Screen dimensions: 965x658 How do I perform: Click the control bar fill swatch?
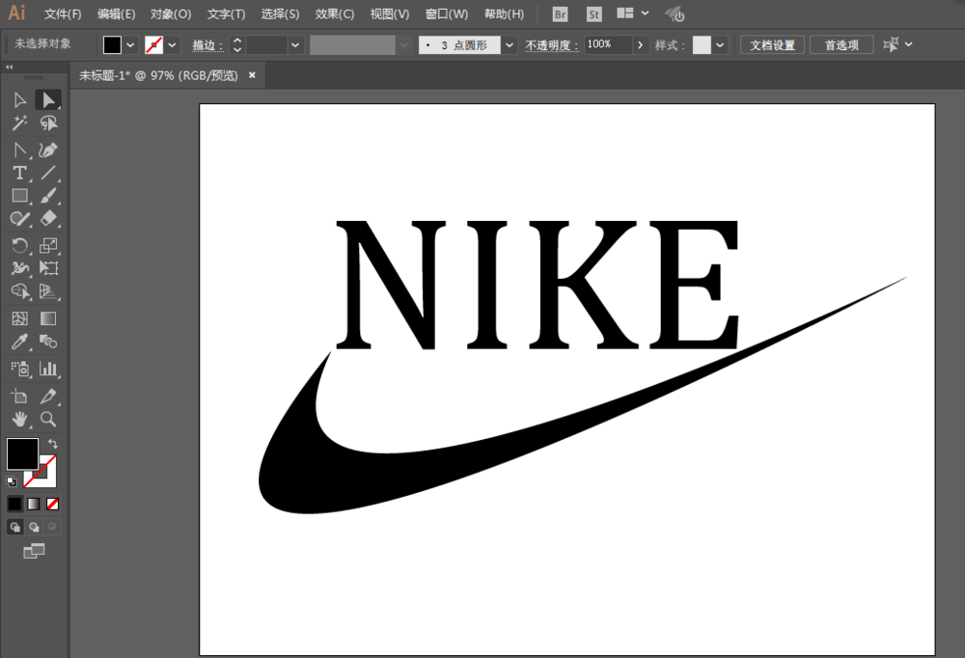pyautogui.click(x=112, y=45)
